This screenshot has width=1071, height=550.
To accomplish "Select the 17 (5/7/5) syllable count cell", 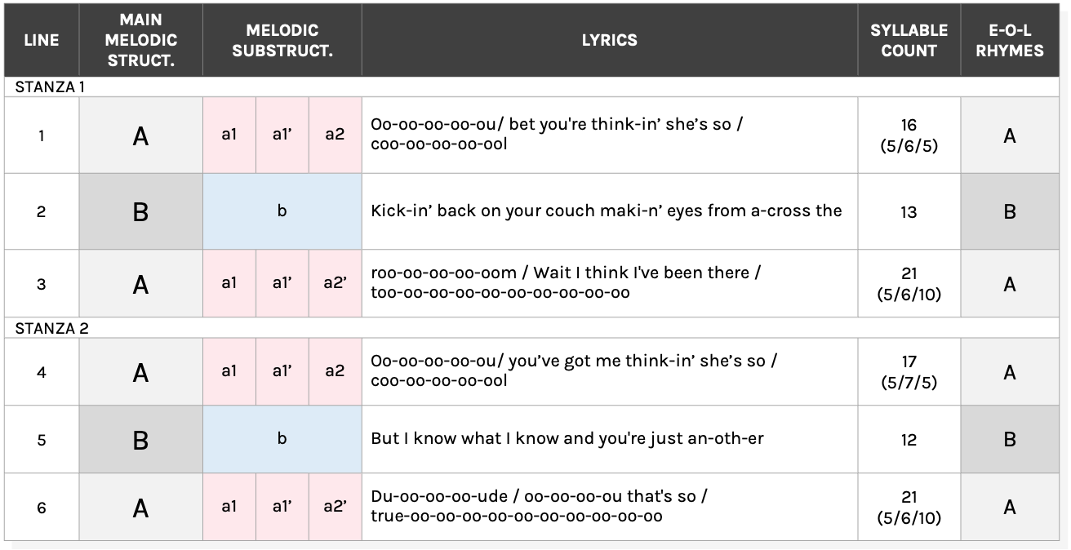I will pos(909,371).
